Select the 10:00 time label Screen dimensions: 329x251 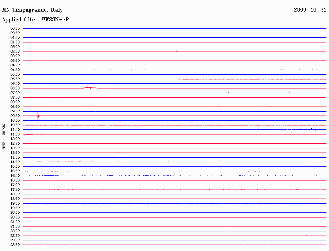[15, 120]
